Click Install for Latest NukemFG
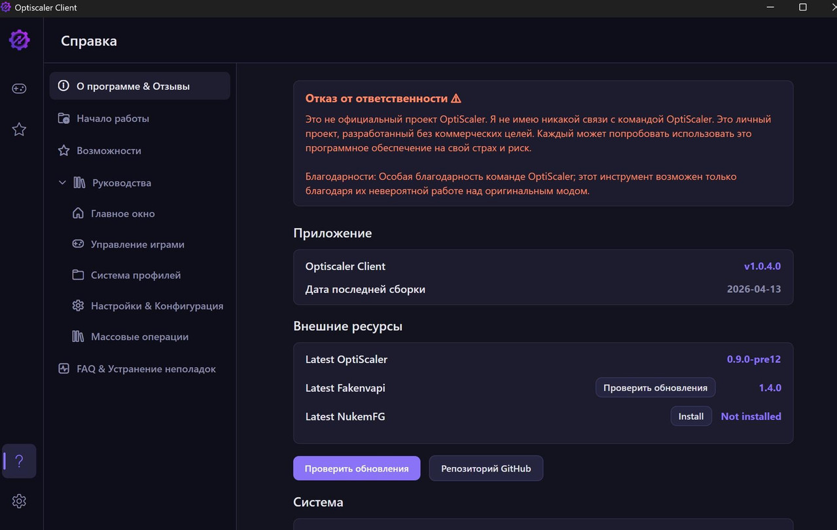The width and height of the screenshot is (837, 530). point(691,416)
